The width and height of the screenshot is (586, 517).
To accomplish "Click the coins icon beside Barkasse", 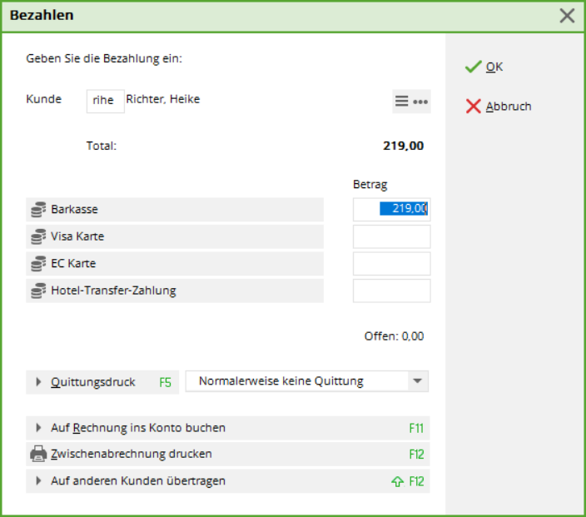I will (x=38, y=209).
